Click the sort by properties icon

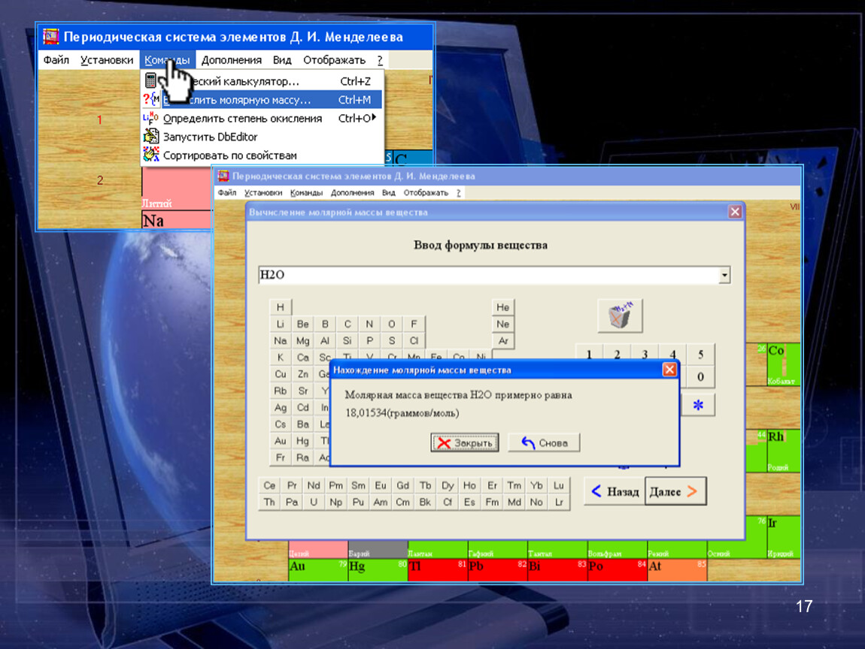coord(150,155)
